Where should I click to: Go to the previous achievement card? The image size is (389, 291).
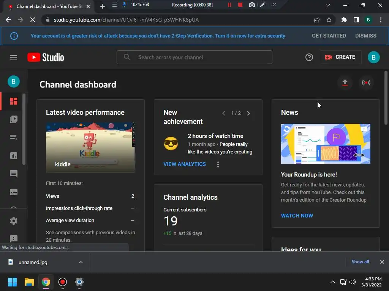pyautogui.click(x=224, y=113)
